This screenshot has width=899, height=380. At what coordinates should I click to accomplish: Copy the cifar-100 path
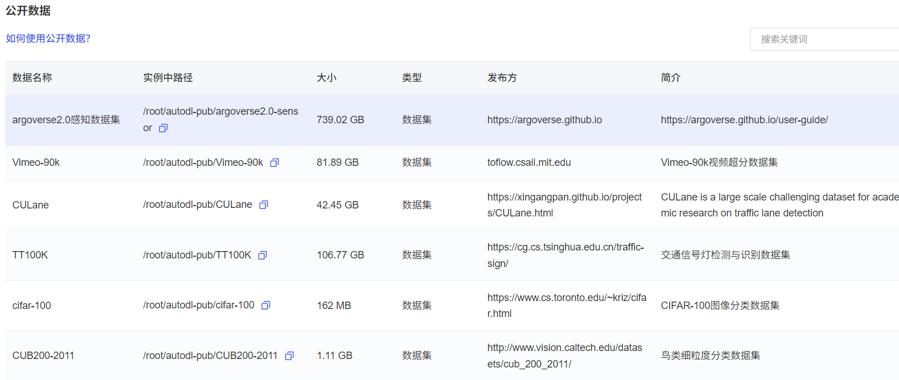click(x=266, y=306)
